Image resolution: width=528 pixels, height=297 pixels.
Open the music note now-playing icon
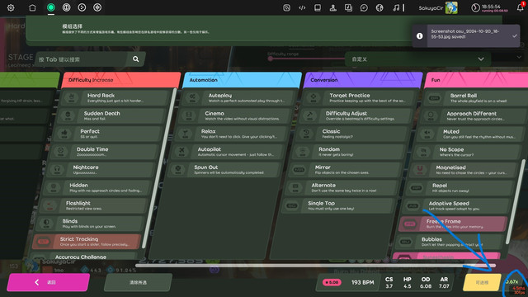tap(396, 7)
